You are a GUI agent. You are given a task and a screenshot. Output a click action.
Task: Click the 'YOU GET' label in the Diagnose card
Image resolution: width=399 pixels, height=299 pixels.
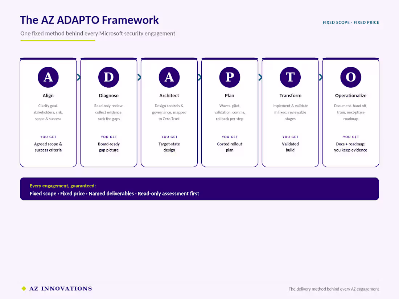[109, 137]
